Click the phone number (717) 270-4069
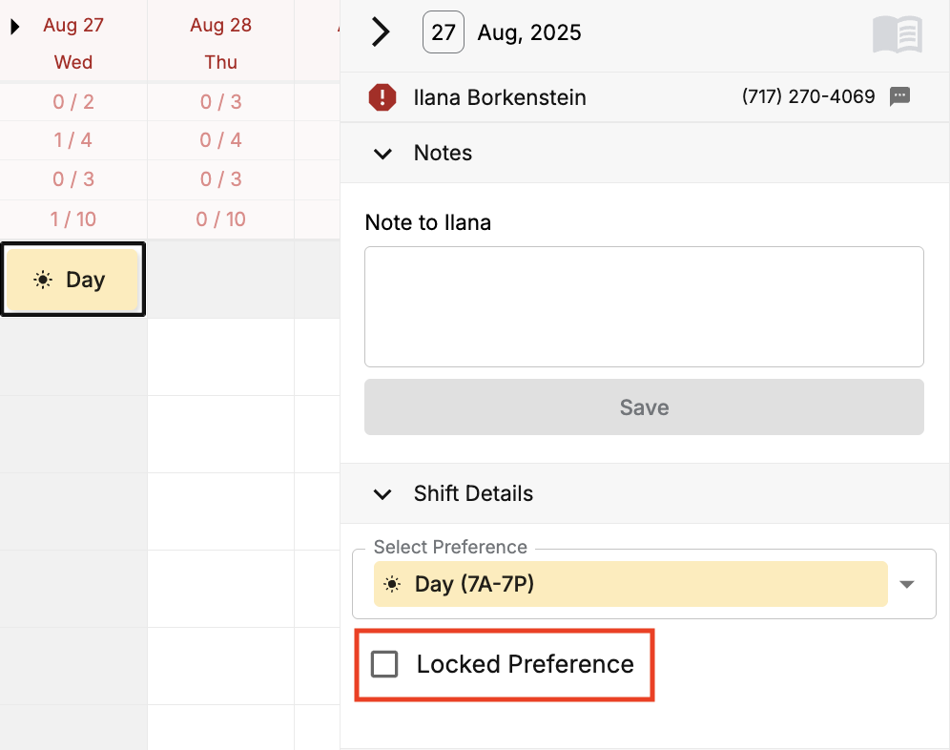The width and height of the screenshot is (950, 750). click(808, 96)
